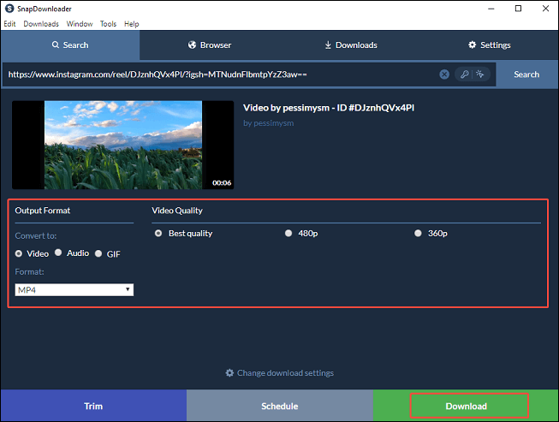Click the 'Output Format' heading

pos(43,211)
